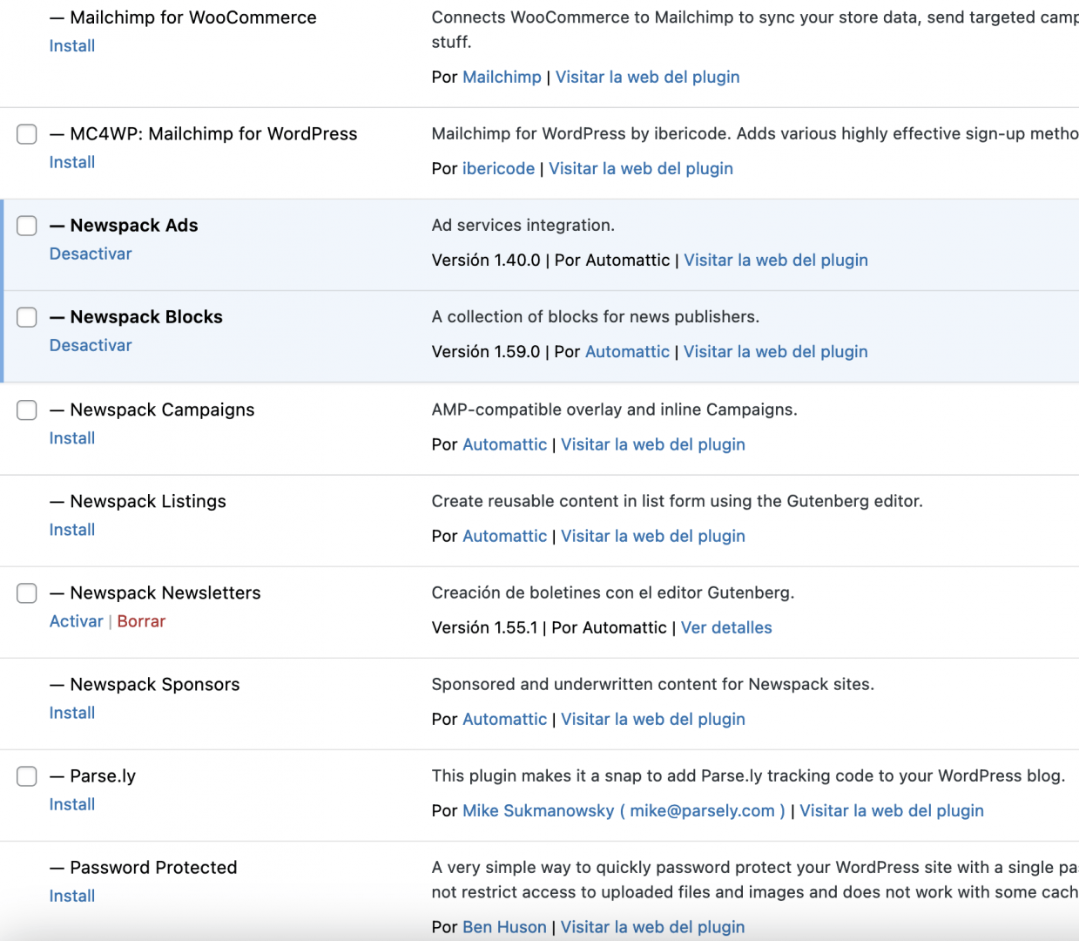The width and height of the screenshot is (1079, 941).
Task: Select the Newspack Newsletters checkbox
Action: pyautogui.click(x=27, y=593)
